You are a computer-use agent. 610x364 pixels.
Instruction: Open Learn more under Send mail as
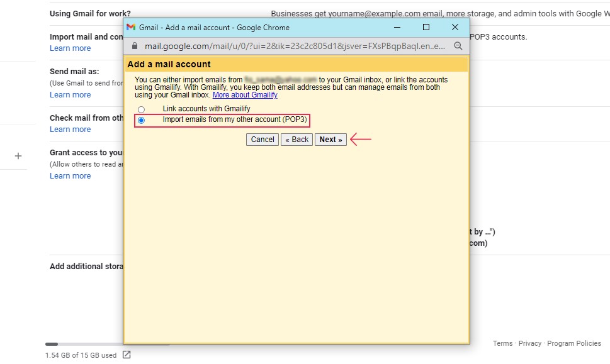[70, 95]
